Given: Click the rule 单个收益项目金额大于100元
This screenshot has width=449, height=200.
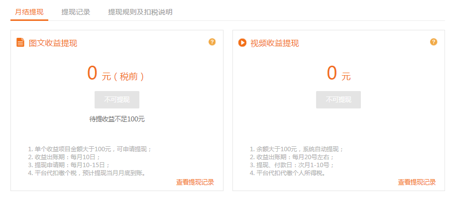Looking at the screenshot, I should tap(90, 149).
